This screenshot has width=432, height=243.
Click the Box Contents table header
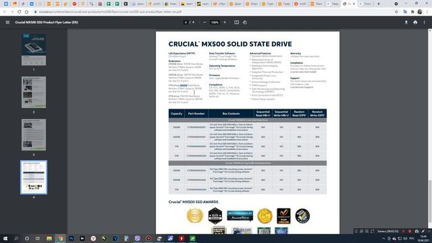tap(231, 113)
